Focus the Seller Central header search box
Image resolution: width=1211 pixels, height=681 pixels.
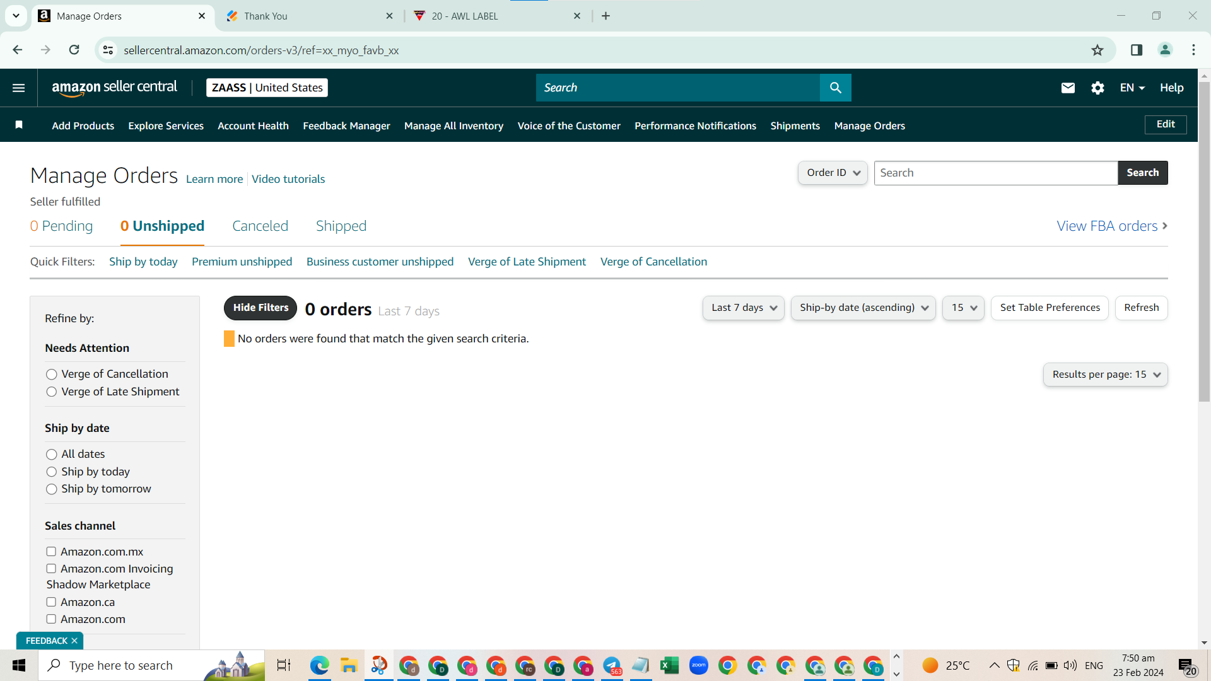pos(678,88)
